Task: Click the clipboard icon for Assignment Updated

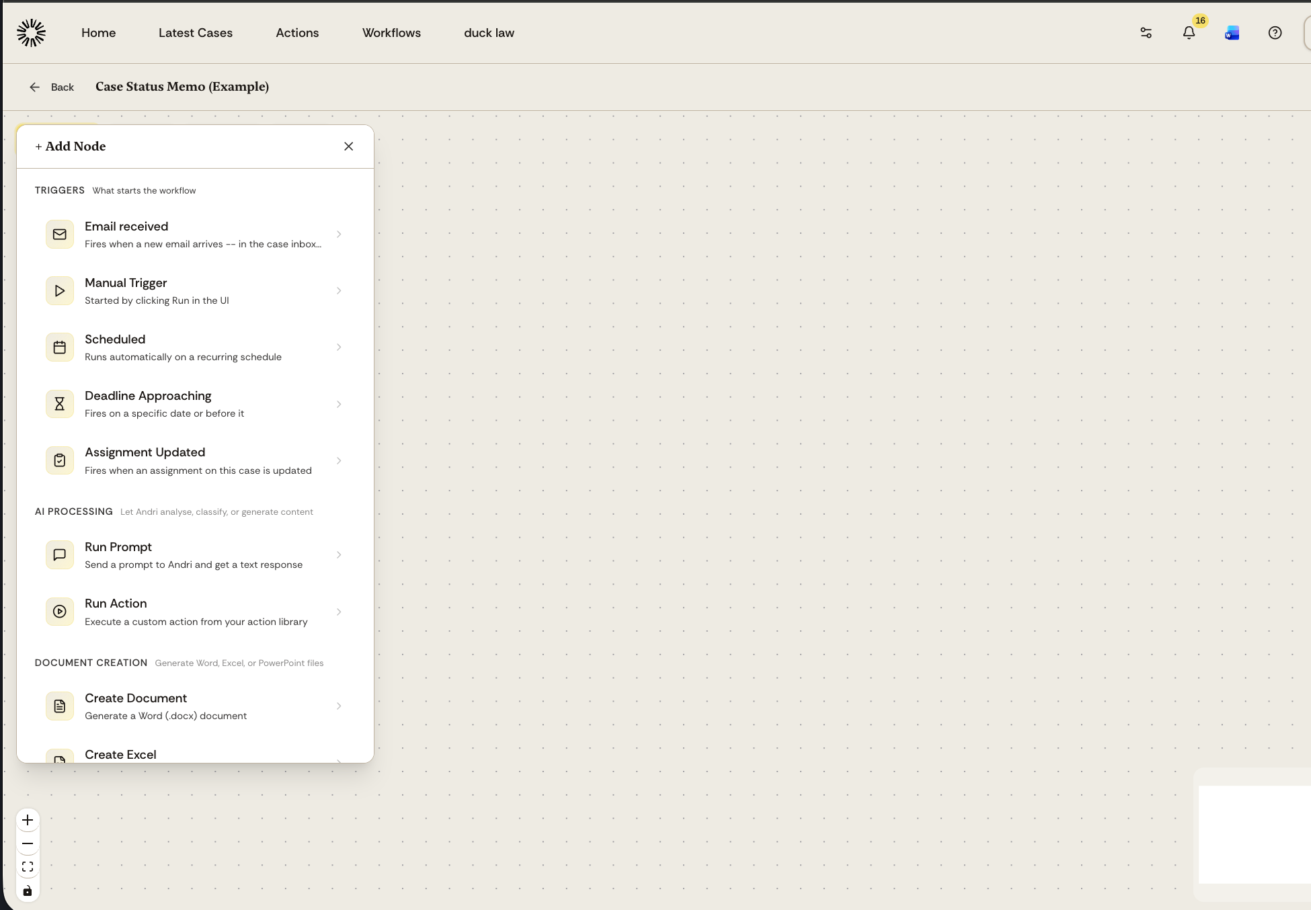Action: pyautogui.click(x=60, y=460)
